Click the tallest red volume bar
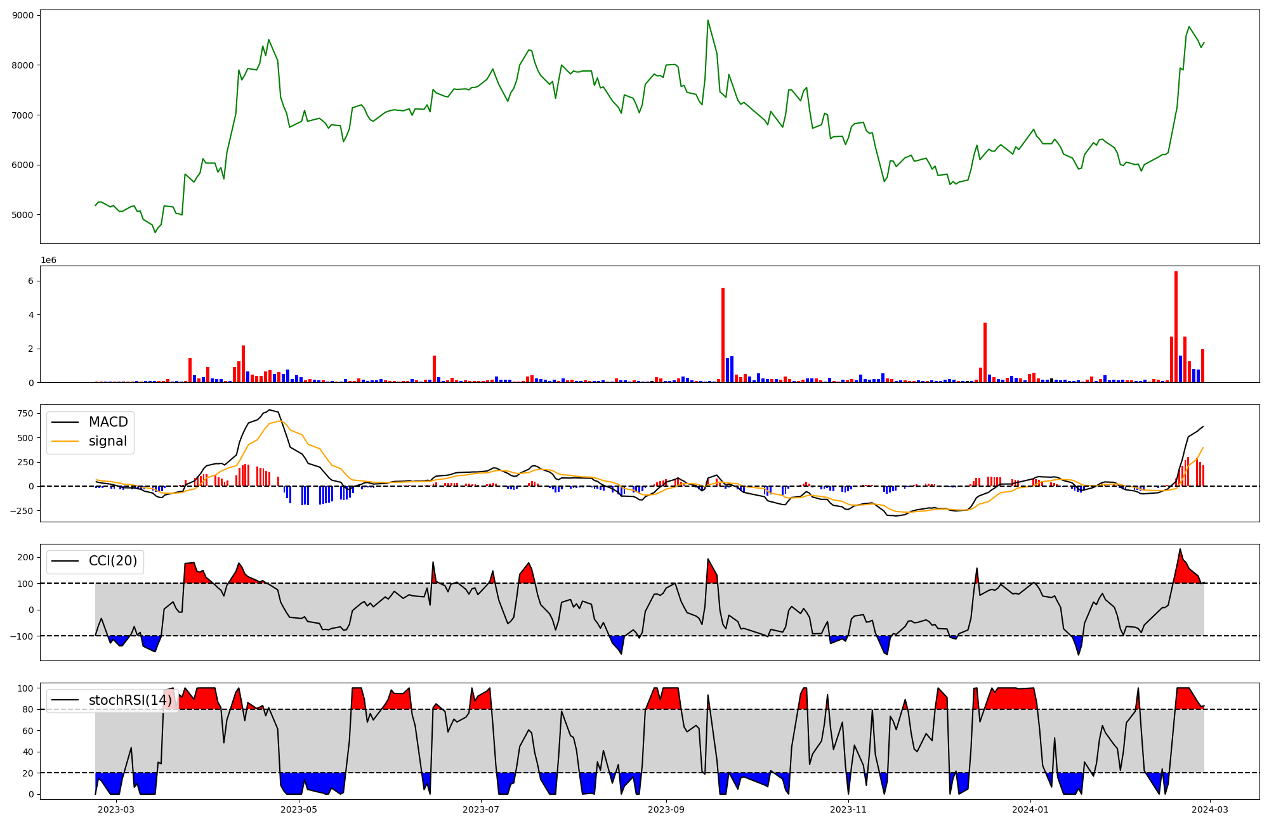Viewport: 1269px width, 824px height. pos(1176,326)
